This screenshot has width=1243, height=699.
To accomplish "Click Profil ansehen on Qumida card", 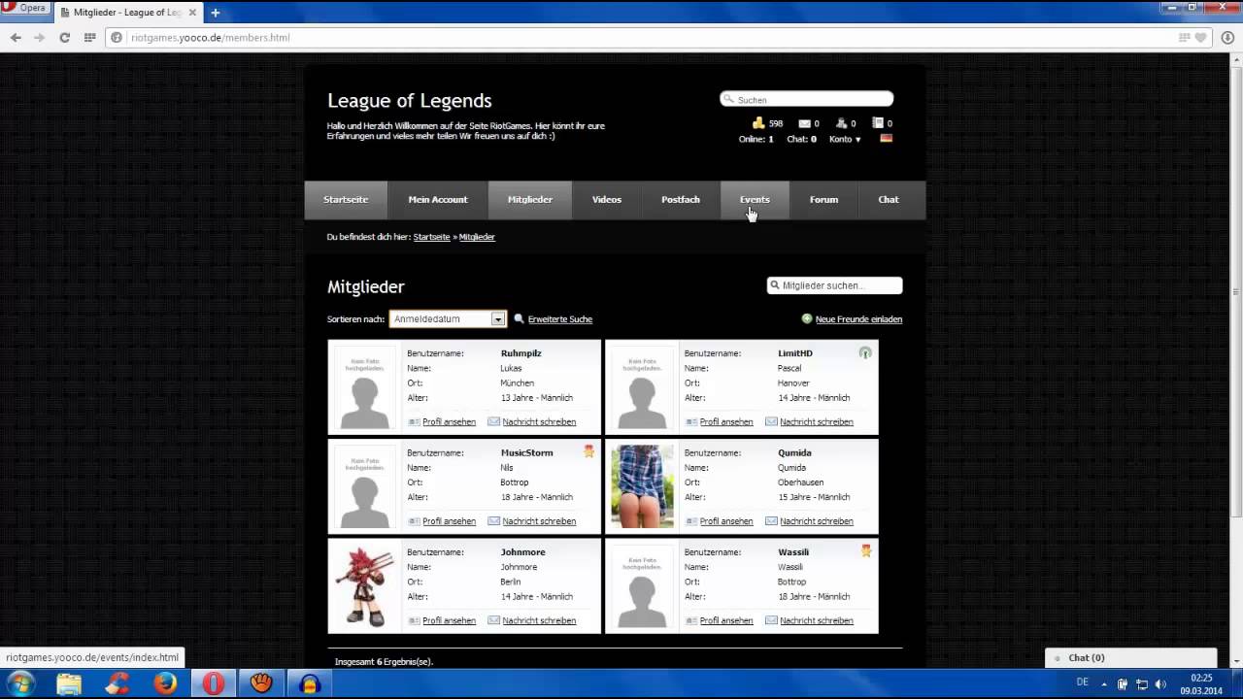I will (x=726, y=521).
